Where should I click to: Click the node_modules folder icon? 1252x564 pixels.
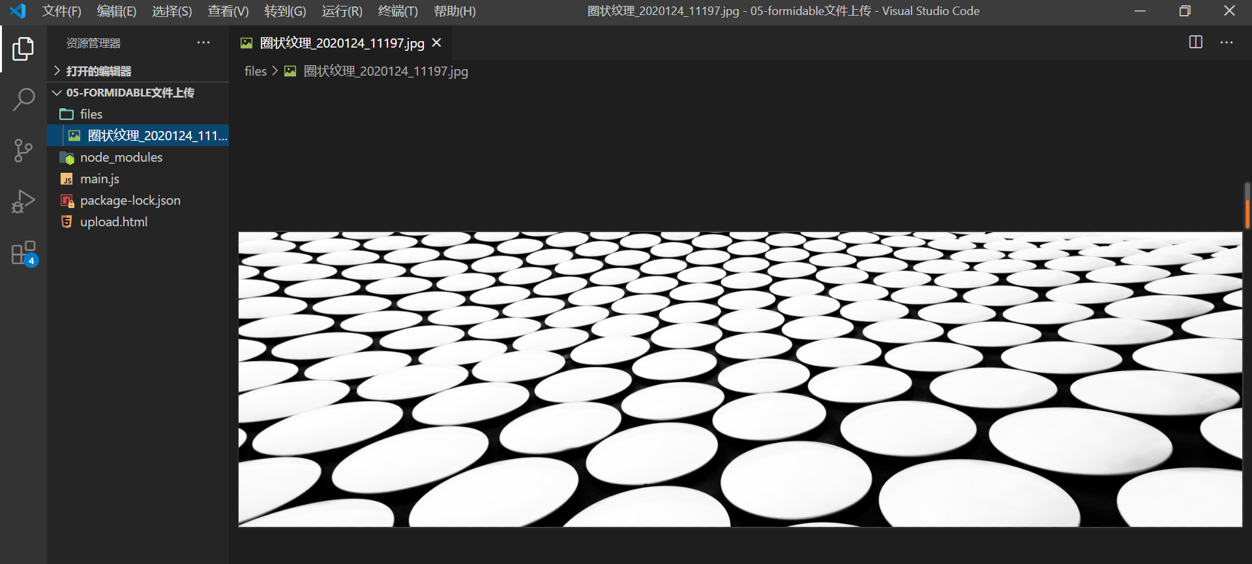click(67, 157)
